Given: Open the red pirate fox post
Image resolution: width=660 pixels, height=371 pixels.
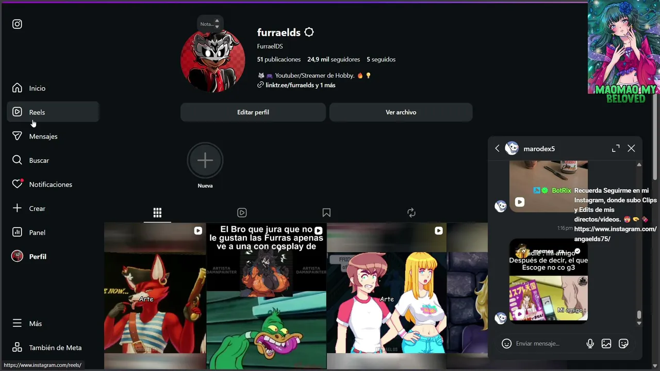Looking at the screenshot, I should coord(155,296).
